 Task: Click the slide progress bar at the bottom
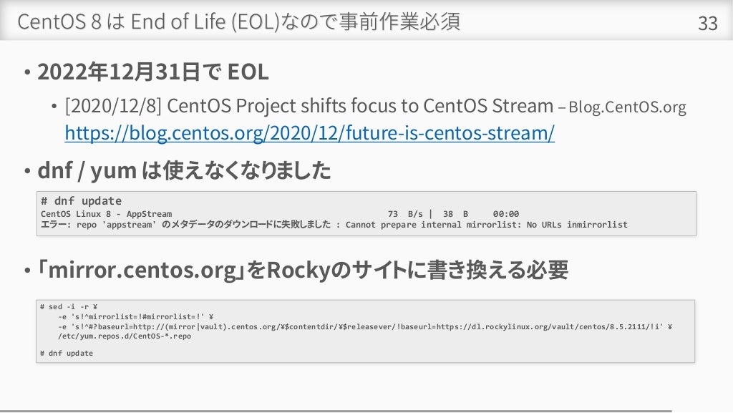(x=336, y=411)
